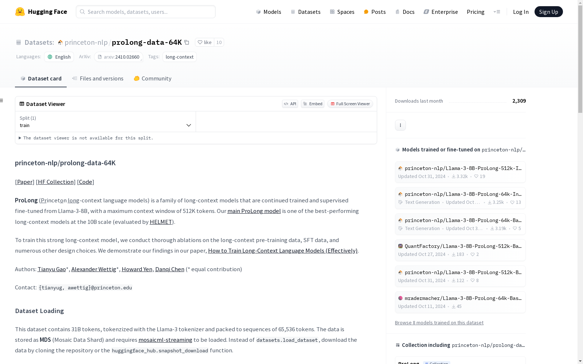Open the API button in Dataset Viewer
The image size is (583, 364).
290,104
